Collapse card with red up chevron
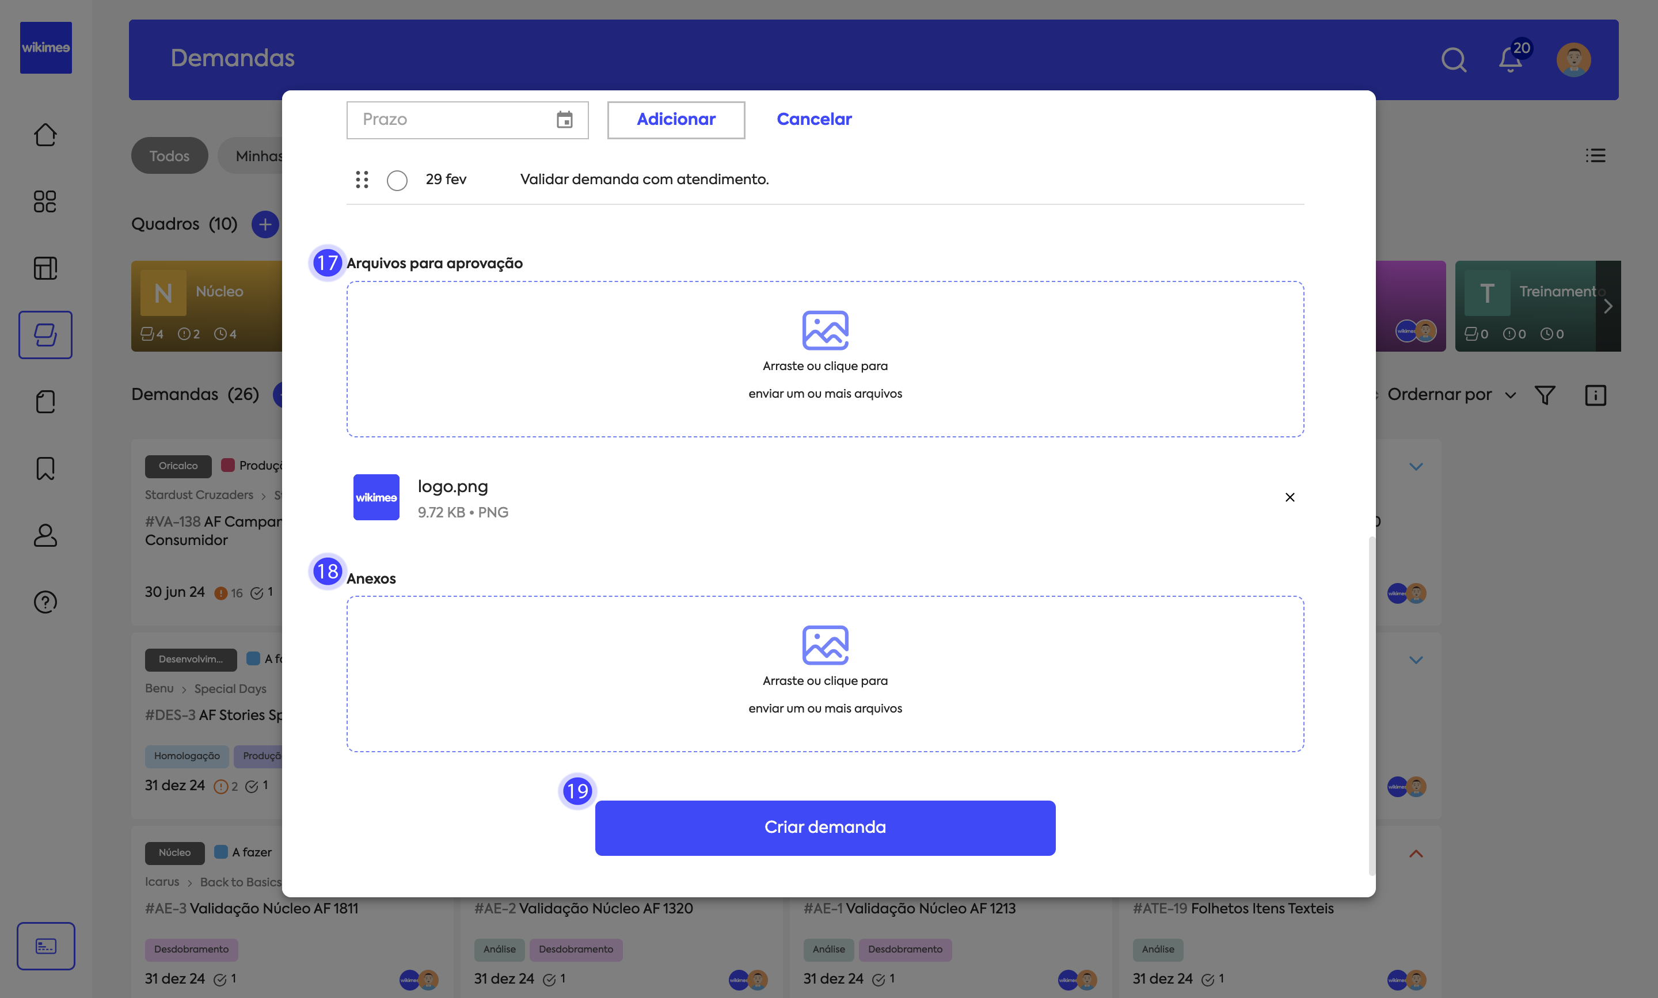This screenshot has height=998, width=1658. [x=1415, y=854]
